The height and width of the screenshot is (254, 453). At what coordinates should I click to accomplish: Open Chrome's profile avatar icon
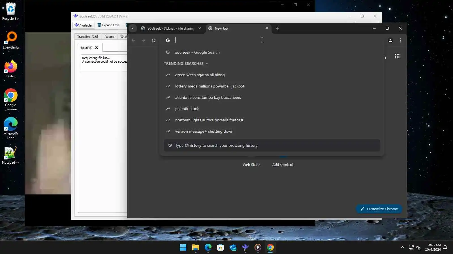tap(390, 40)
